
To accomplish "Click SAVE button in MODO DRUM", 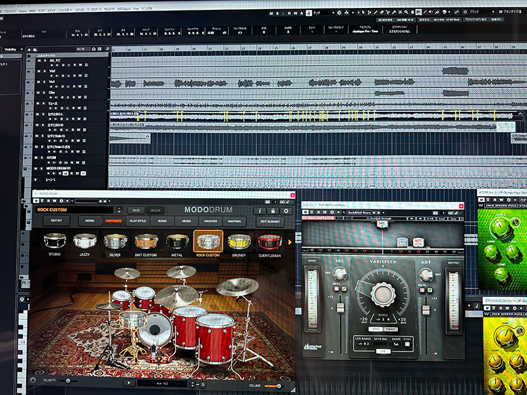I will coord(136,210).
